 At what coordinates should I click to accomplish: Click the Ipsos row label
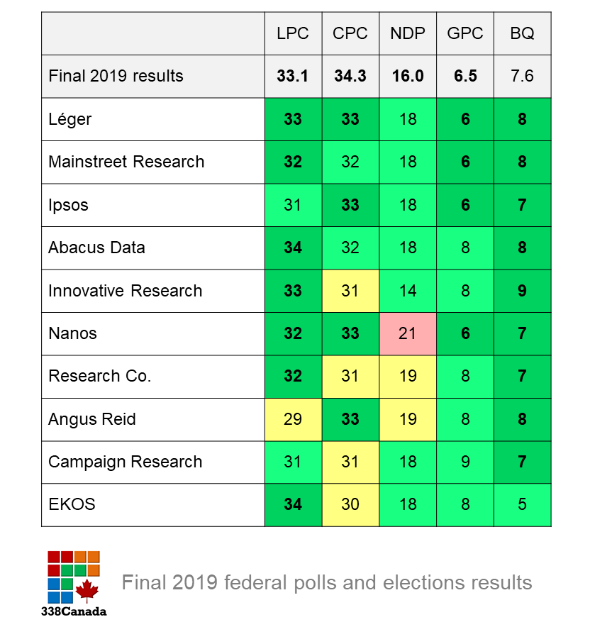pos(68,205)
